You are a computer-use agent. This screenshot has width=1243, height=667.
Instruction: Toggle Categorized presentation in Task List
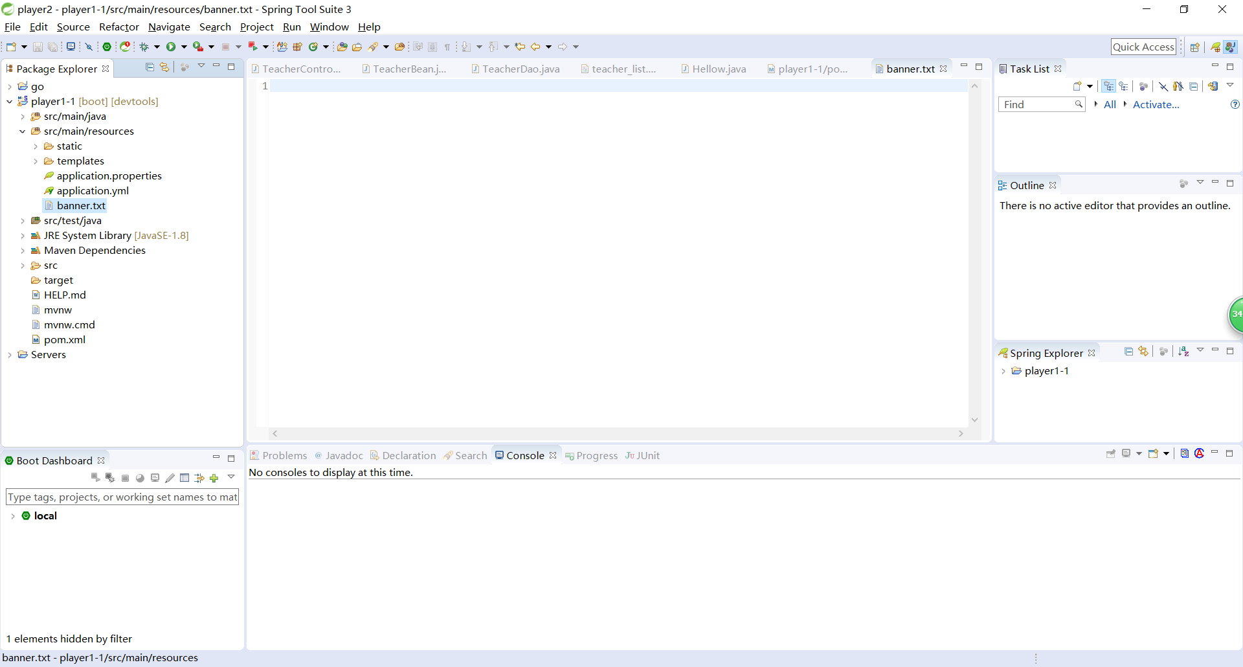1109,86
